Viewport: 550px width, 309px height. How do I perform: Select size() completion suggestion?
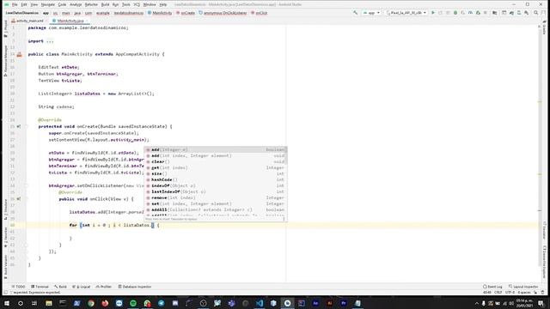(x=216, y=173)
